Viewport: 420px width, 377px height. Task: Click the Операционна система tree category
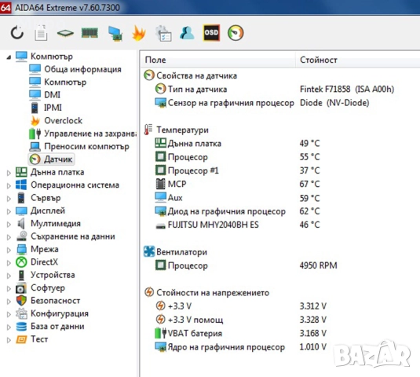(68, 185)
